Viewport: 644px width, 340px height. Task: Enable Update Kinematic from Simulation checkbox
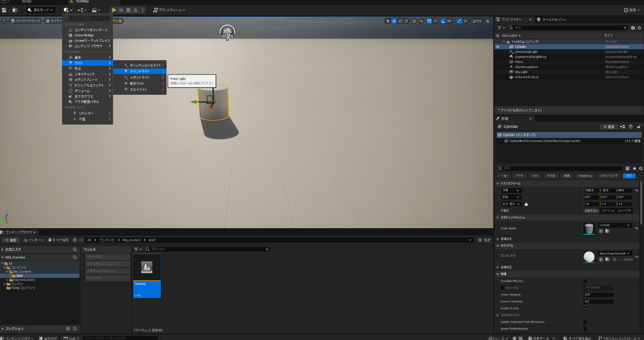[585, 322]
